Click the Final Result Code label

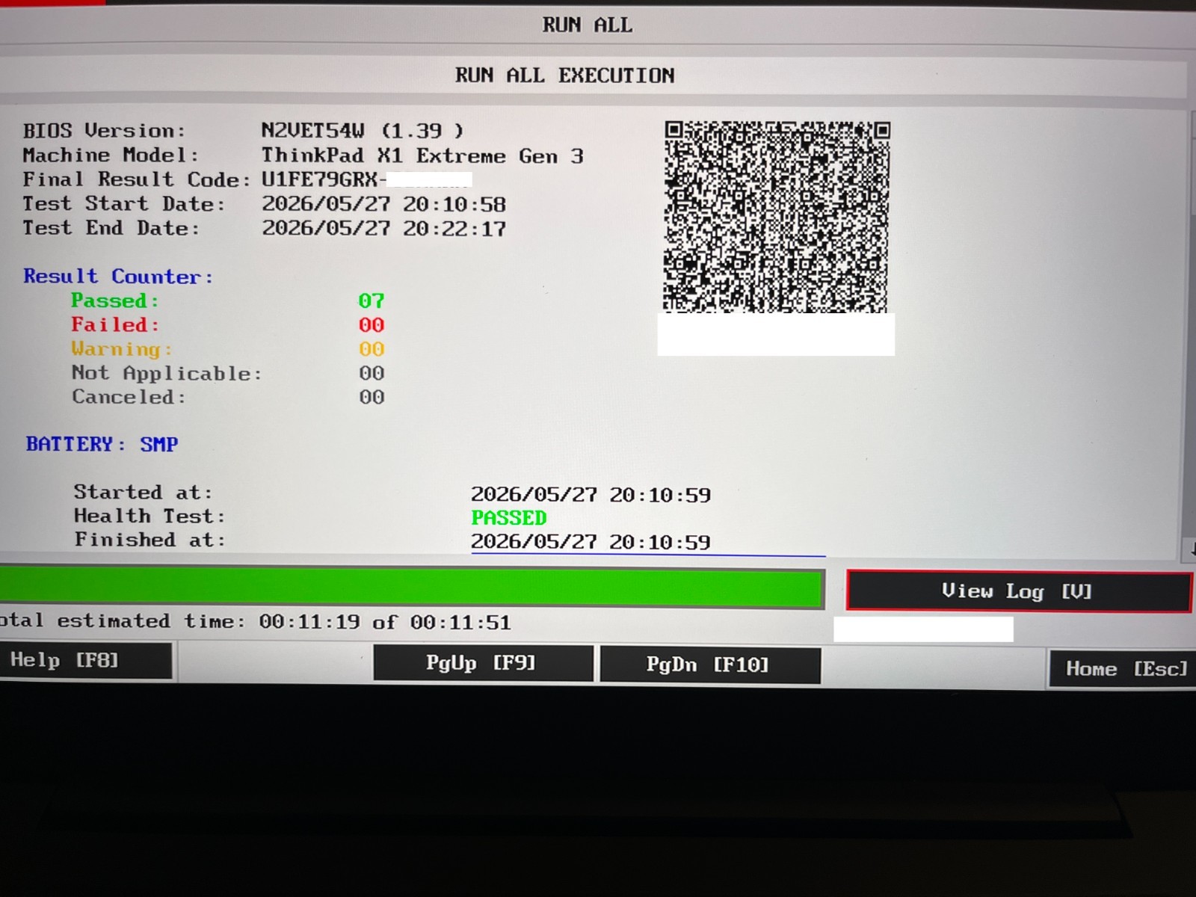tap(136, 180)
